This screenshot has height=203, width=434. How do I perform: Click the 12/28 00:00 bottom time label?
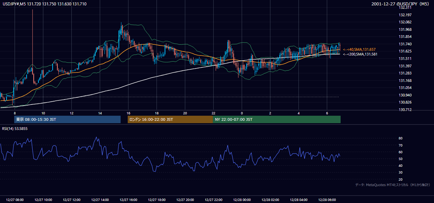[242, 200]
